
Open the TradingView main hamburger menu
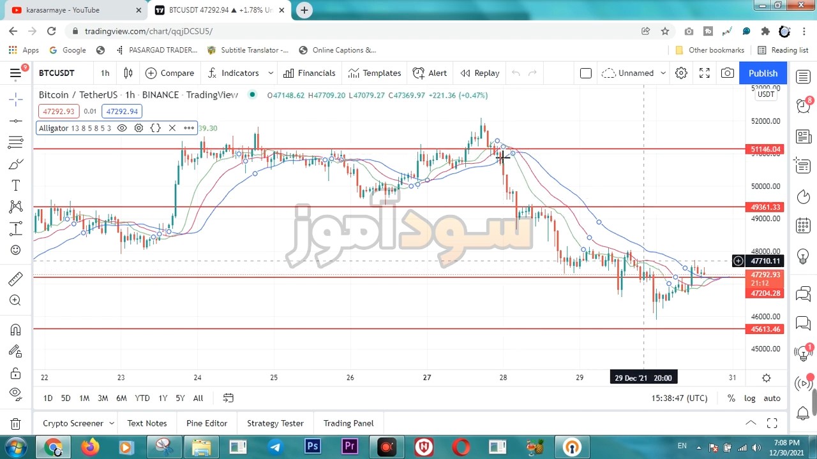[x=15, y=73]
